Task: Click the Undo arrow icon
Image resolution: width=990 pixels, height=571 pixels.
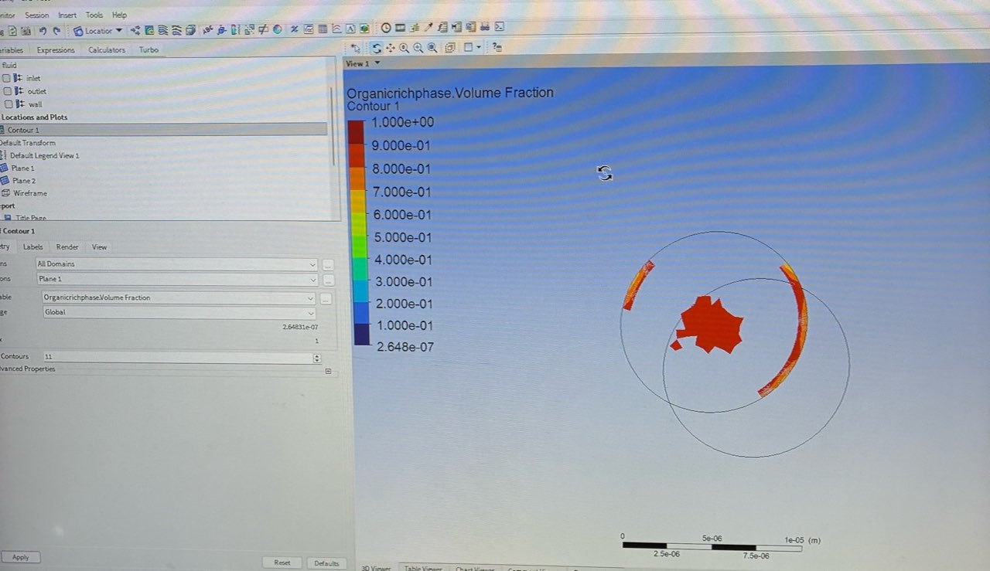Action: click(43, 31)
